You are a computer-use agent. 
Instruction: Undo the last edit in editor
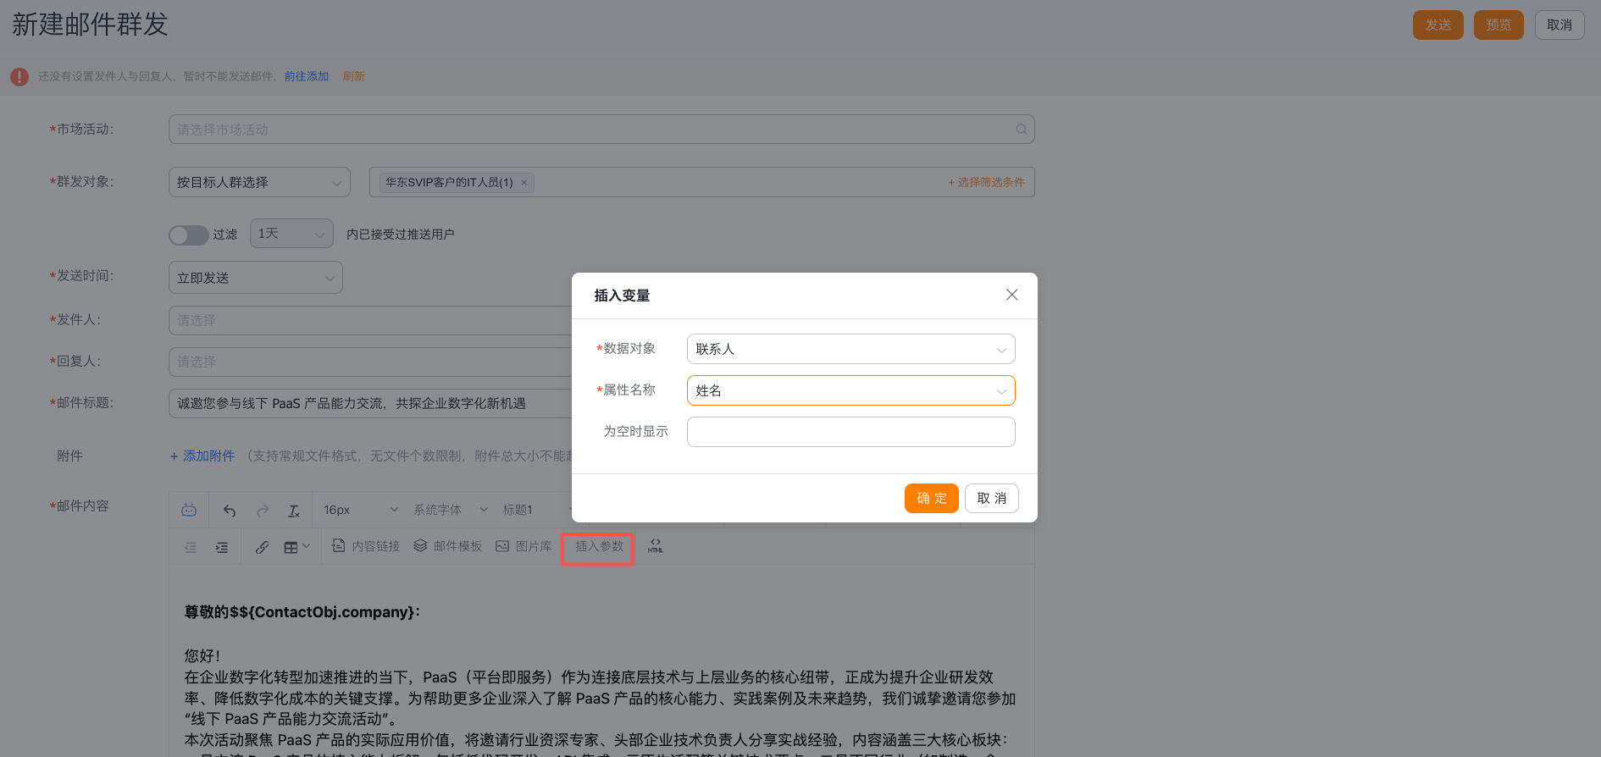230,510
